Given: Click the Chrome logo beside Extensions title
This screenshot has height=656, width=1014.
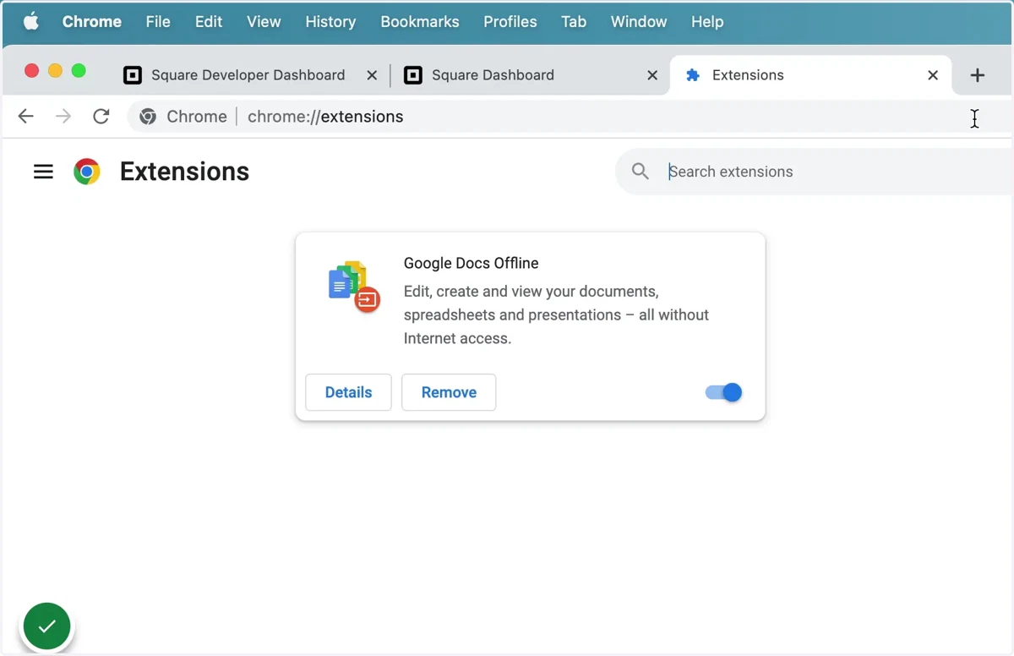Looking at the screenshot, I should [87, 172].
